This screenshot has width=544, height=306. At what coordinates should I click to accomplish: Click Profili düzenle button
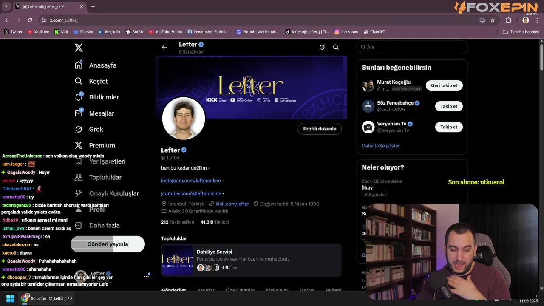[x=320, y=129]
